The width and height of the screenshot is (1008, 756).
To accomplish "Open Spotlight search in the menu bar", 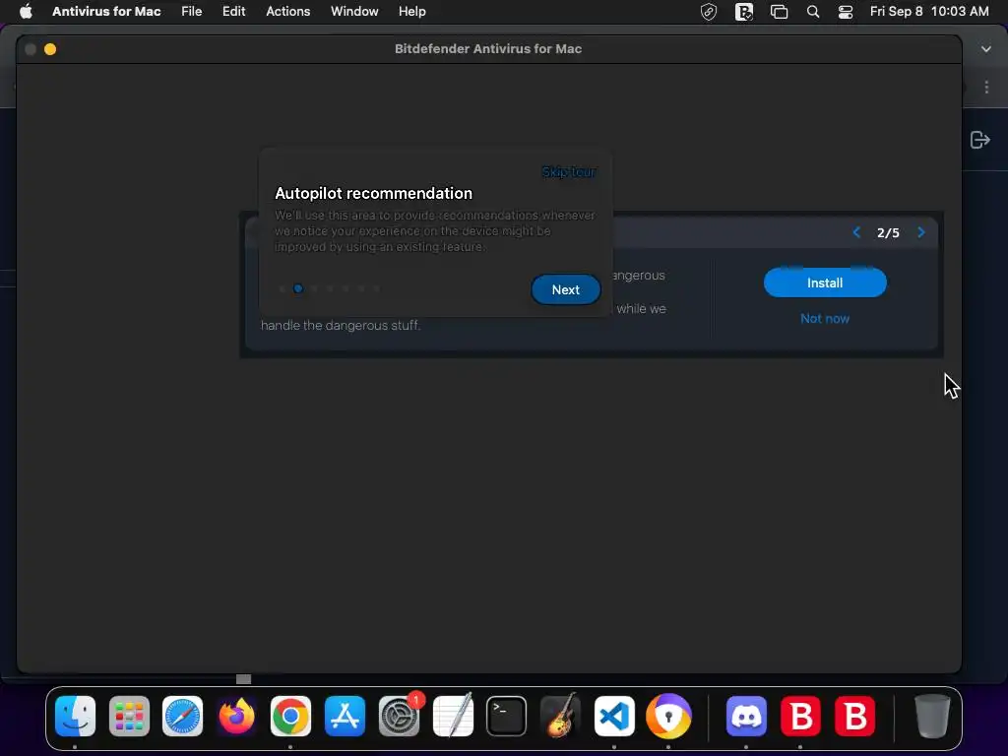I will 813,12.
